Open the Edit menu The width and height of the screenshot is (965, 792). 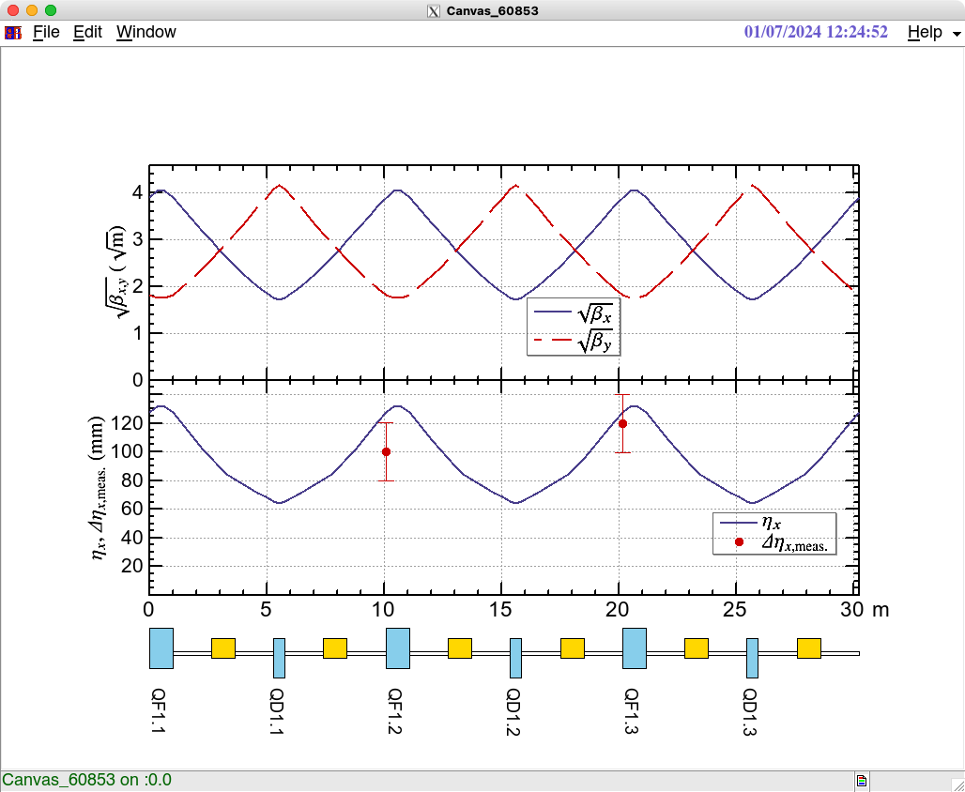(x=87, y=32)
